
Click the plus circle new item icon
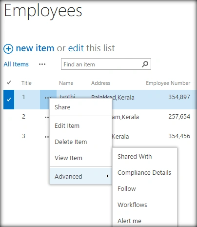[x=8, y=49]
